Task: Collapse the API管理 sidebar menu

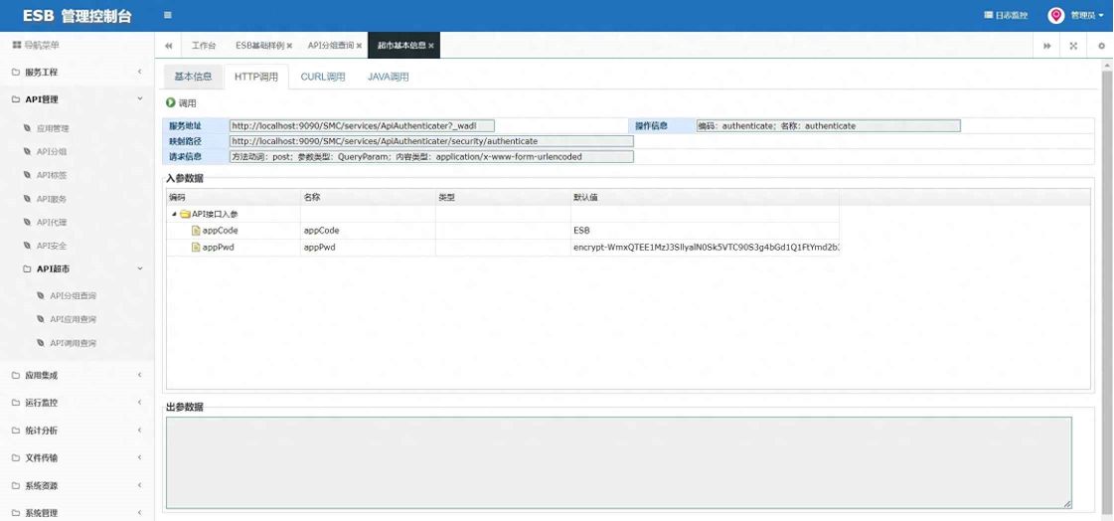Action: (x=77, y=99)
